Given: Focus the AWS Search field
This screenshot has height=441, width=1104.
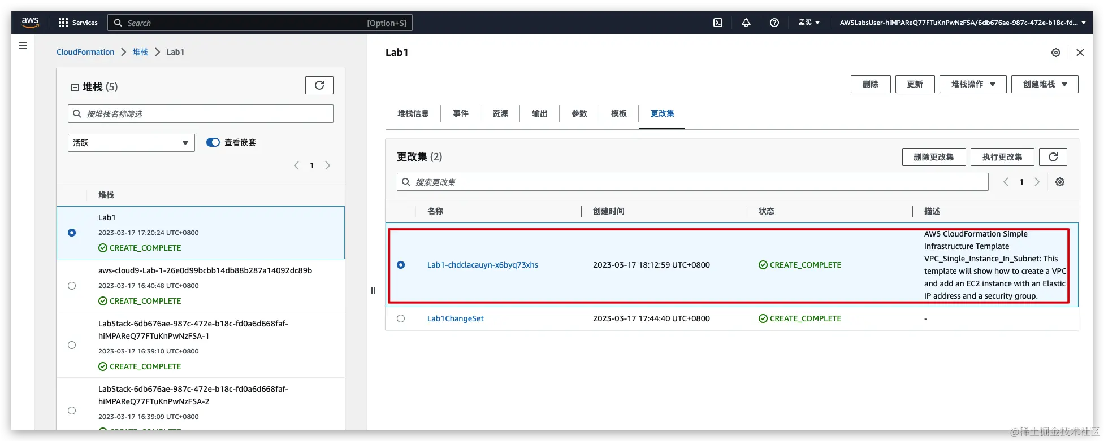Looking at the screenshot, I should click(260, 23).
